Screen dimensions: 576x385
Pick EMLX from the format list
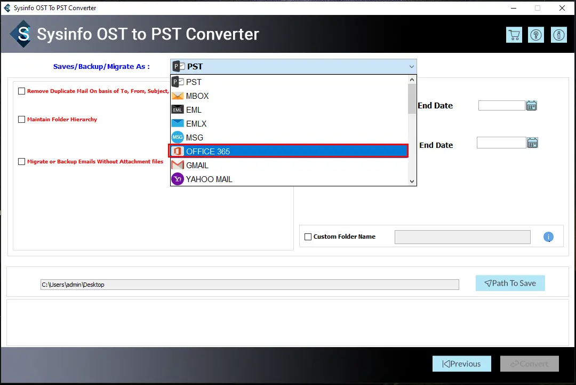289,123
